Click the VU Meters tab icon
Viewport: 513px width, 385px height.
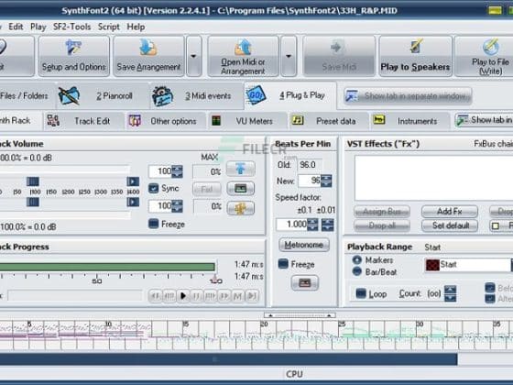pos(216,121)
